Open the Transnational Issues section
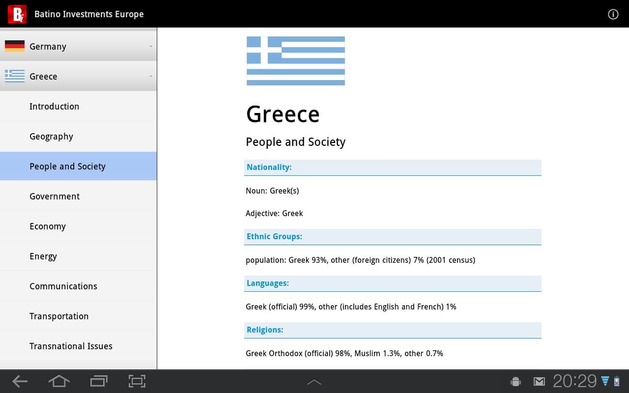Viewport: 629px width, 393px height. pyautogui.click(x=78, y=346)
